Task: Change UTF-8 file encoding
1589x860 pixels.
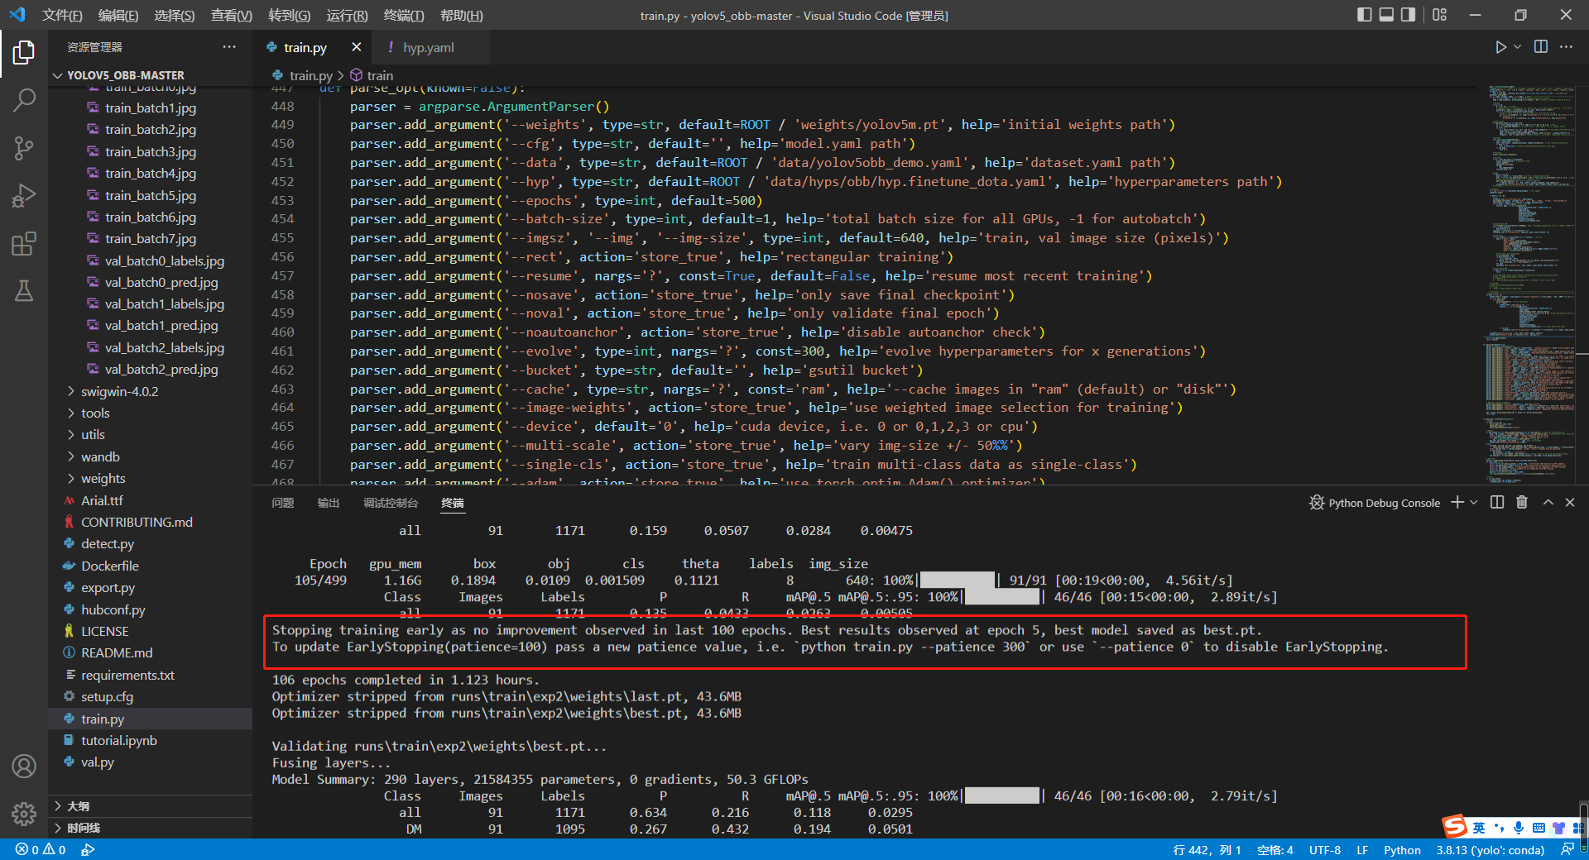Action: (x=1325, y=849)
